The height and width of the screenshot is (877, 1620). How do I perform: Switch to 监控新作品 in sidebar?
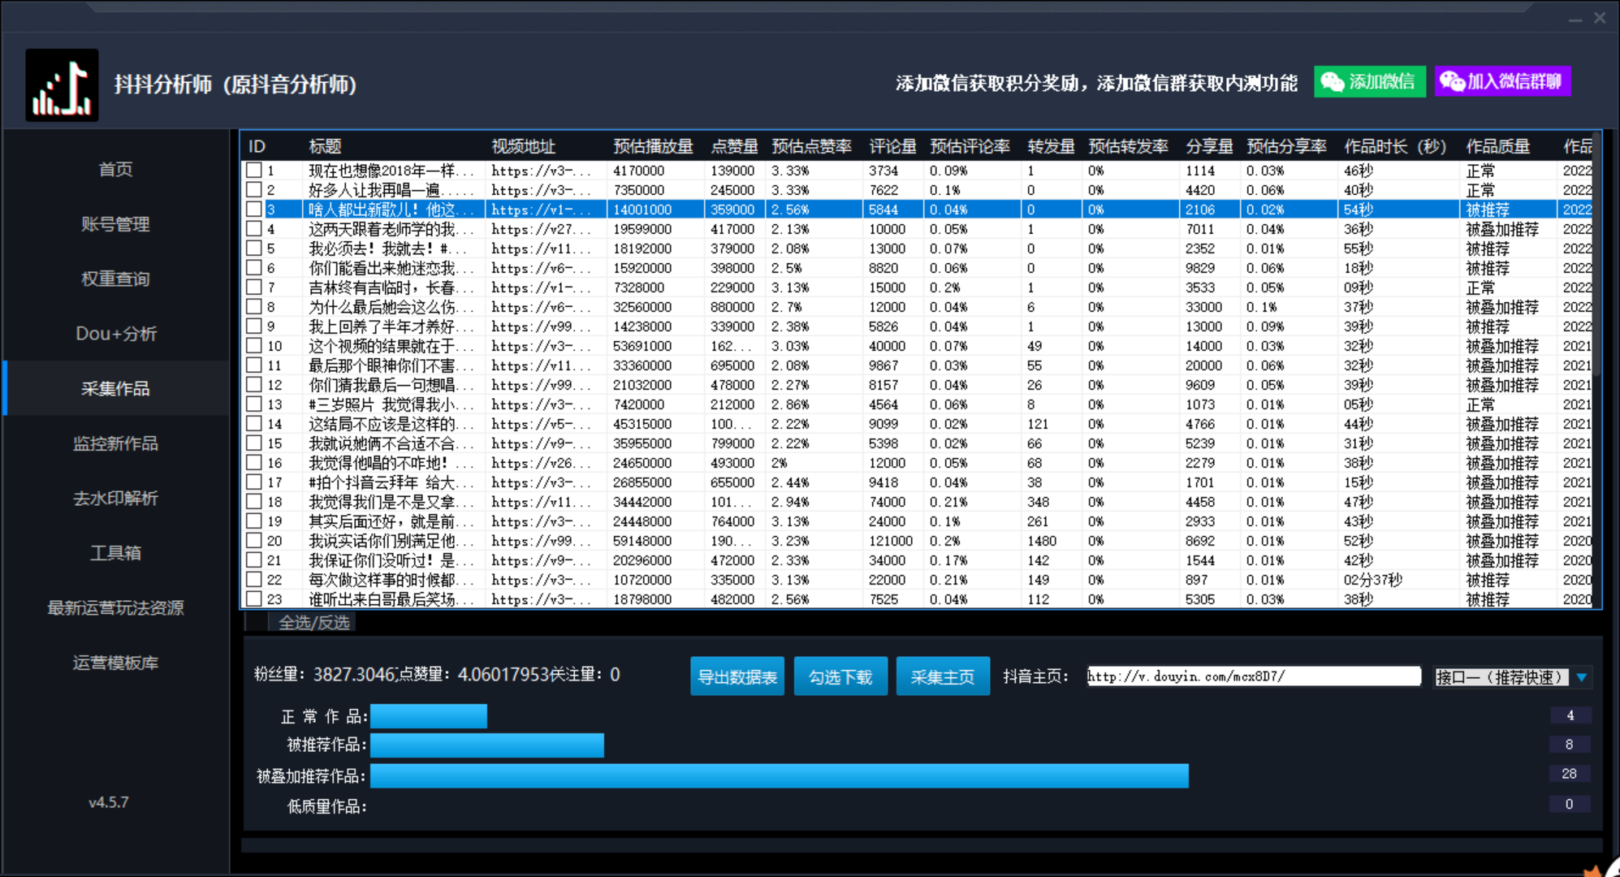[116, 443]
